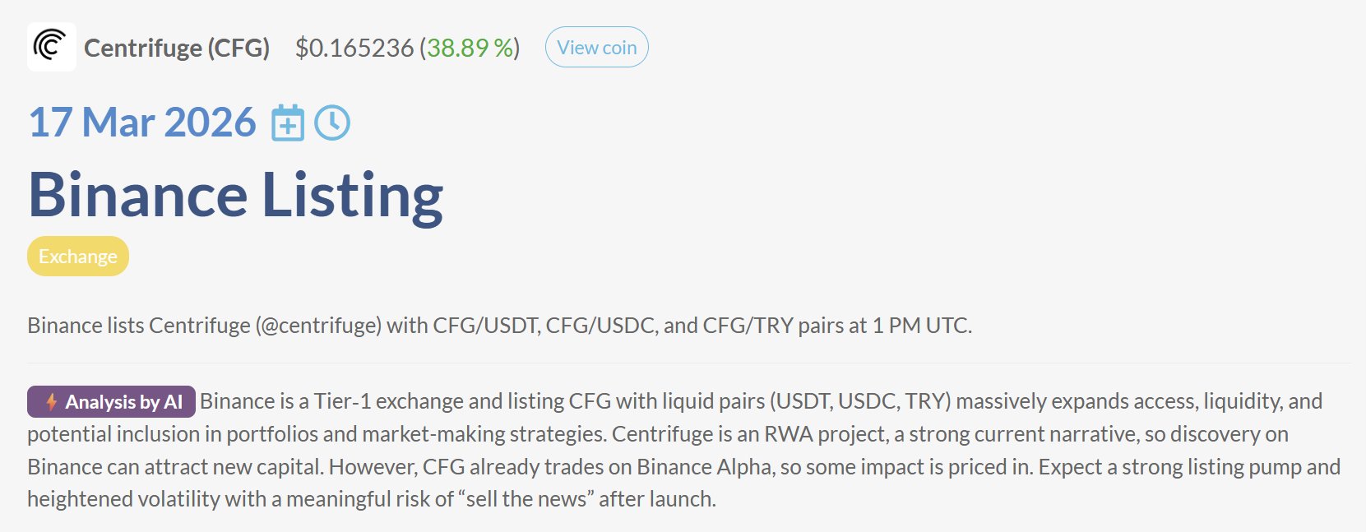Viewport: 1366px width, 532px height.
Task: Open the Centrifuge (CFG) coin name link
Action: [x=177, y=49]
